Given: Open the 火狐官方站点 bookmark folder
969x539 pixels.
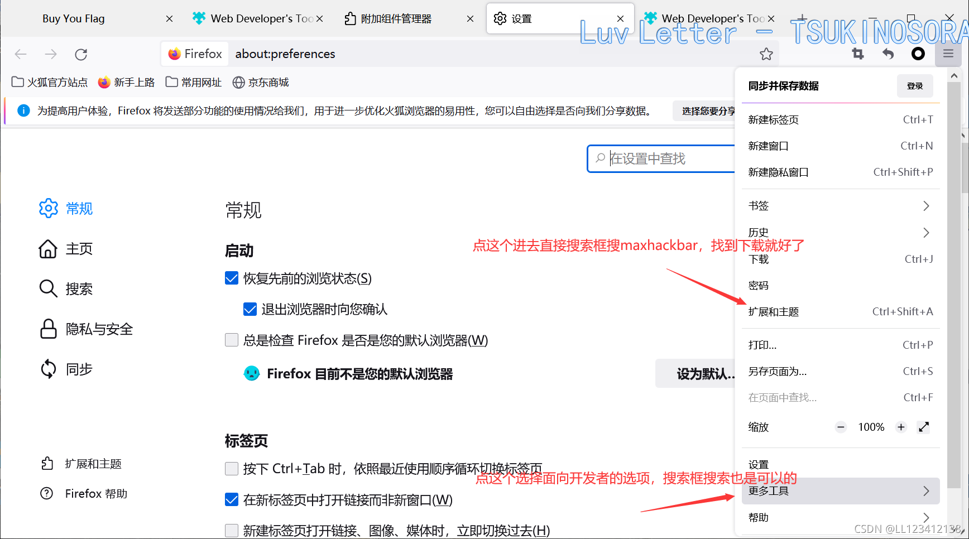Looking at the screenshot, I should (x=50, y=83).
